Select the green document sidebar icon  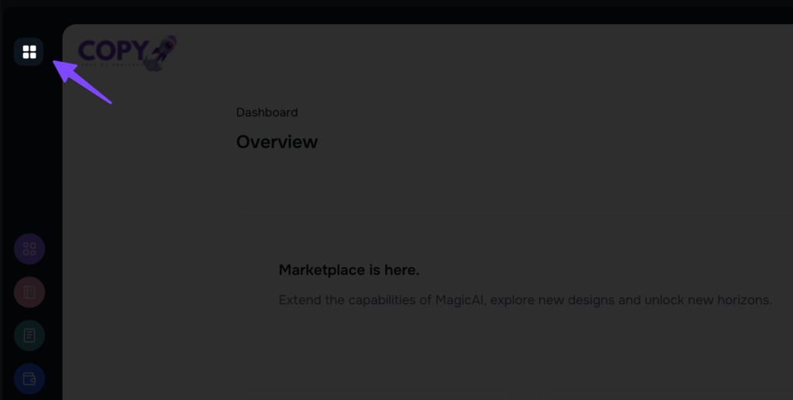point(29,336)
